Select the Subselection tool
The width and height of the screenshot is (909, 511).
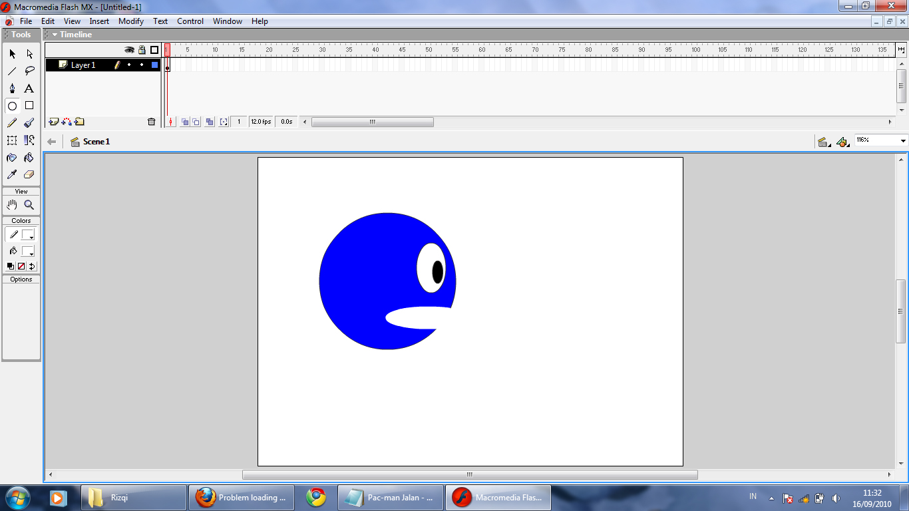(29, 54)
